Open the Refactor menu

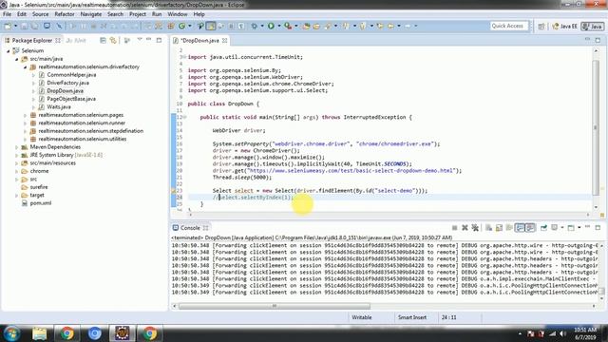pos(65,14)
